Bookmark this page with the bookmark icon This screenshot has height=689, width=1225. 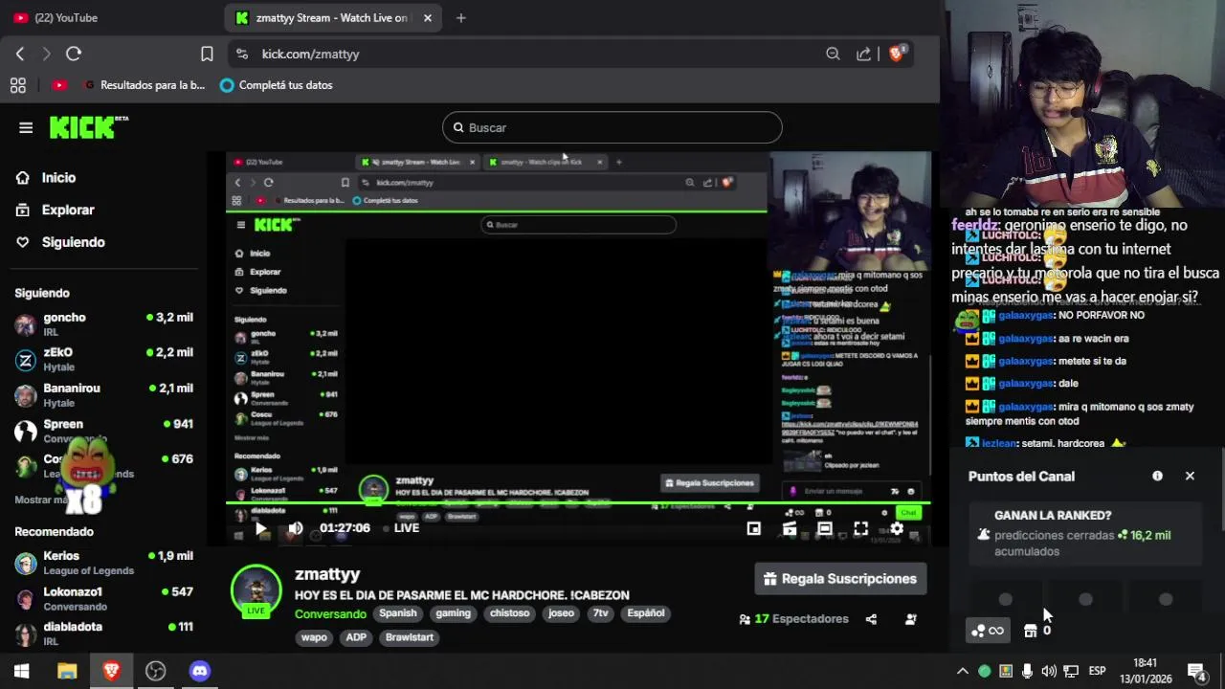click(207, 54)
